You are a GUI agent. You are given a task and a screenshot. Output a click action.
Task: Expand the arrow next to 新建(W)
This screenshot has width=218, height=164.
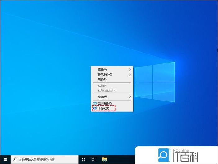point(130,97)
